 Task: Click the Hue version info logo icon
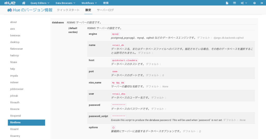click(10, 10)
